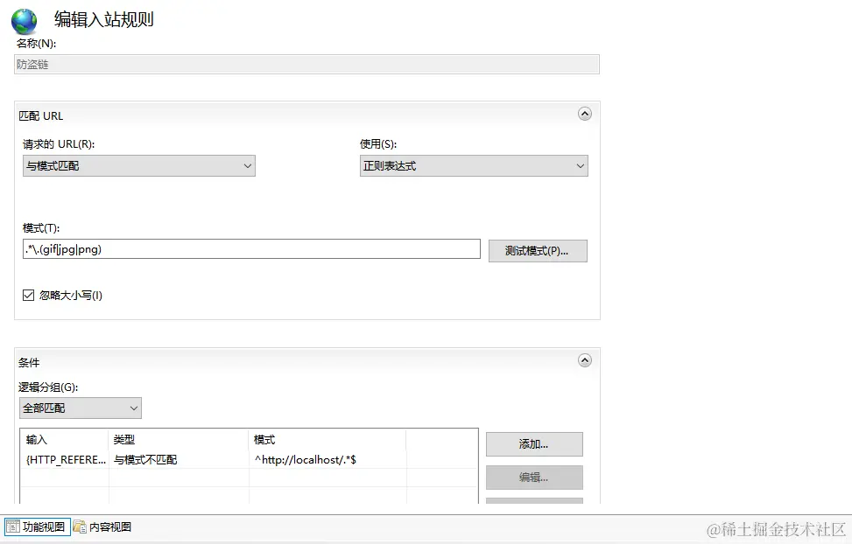The width and height of the screenshot is (852, 544).
Task: Open the 逻辑分组 全部匹配 dropdown
Action: click(x=81, y=408)
